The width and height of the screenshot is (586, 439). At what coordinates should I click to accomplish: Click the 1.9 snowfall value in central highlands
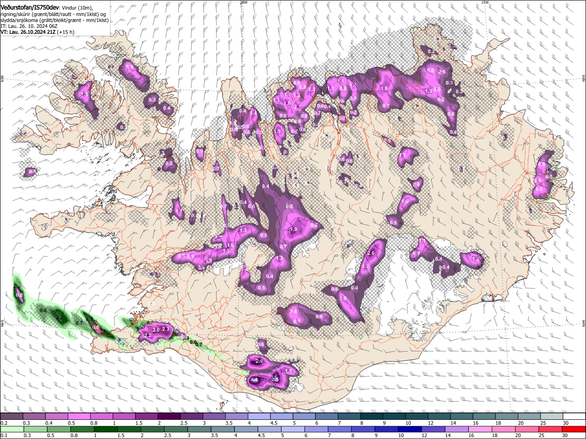(x=293, y=230)
